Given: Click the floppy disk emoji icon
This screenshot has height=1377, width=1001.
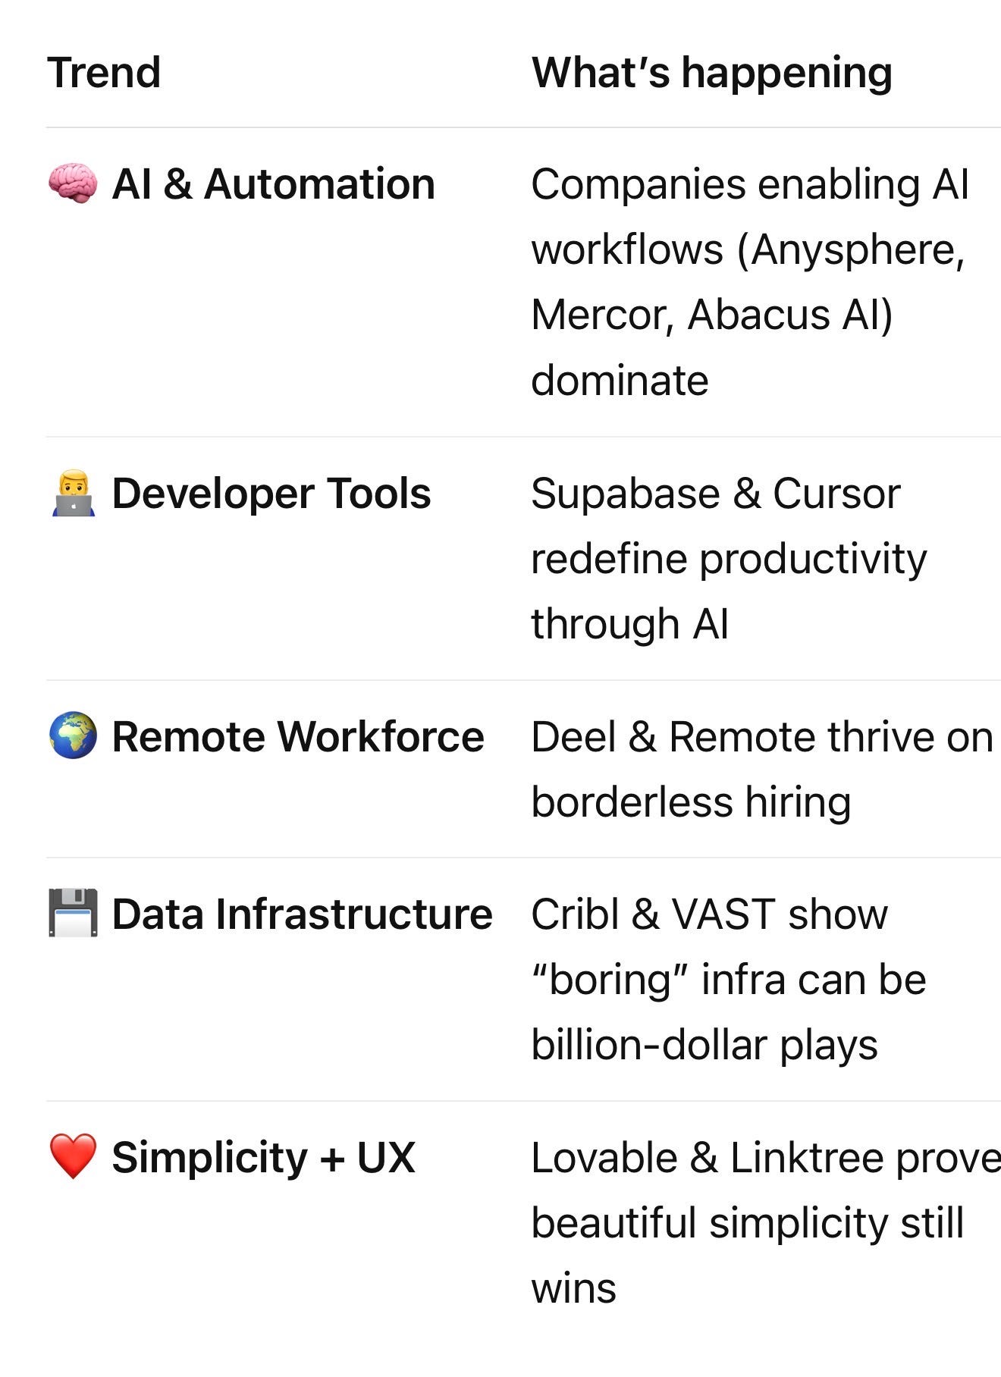Looking at the screenshot, I should pos(73,914).
